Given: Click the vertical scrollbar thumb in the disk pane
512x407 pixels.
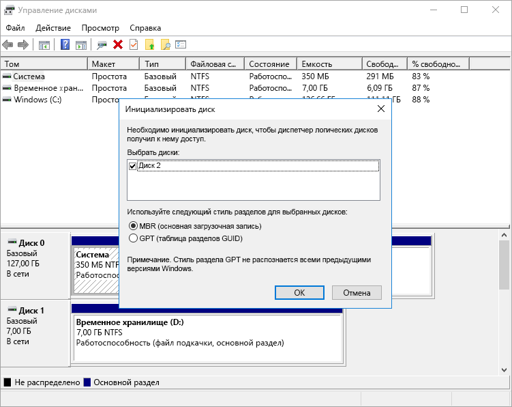Looking at the screenshot, I should click(504, 265).
